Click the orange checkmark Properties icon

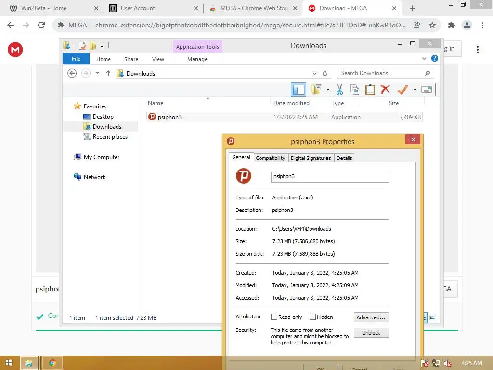pyautogui.click(x=402, y=90)
